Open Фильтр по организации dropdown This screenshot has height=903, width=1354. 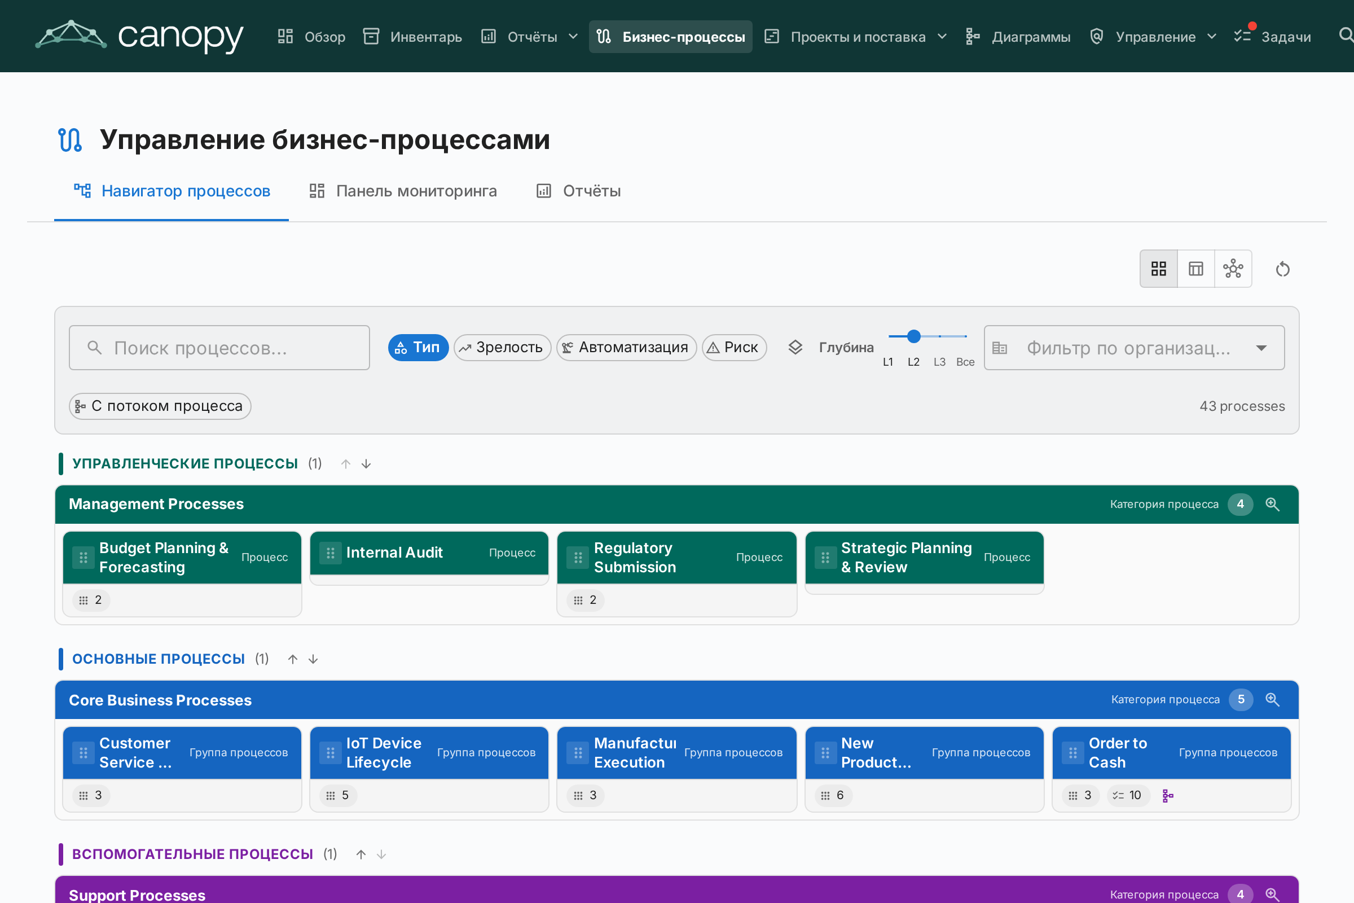[x=1134, y=347]
